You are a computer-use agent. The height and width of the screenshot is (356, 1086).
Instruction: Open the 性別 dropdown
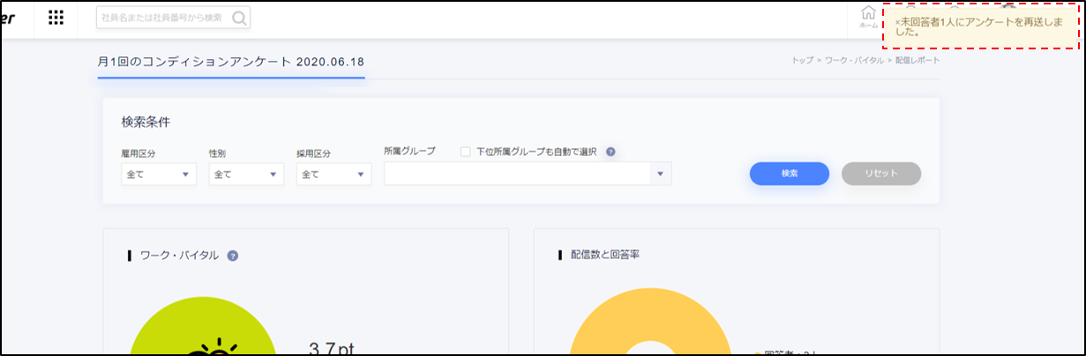tap(246, 174)
